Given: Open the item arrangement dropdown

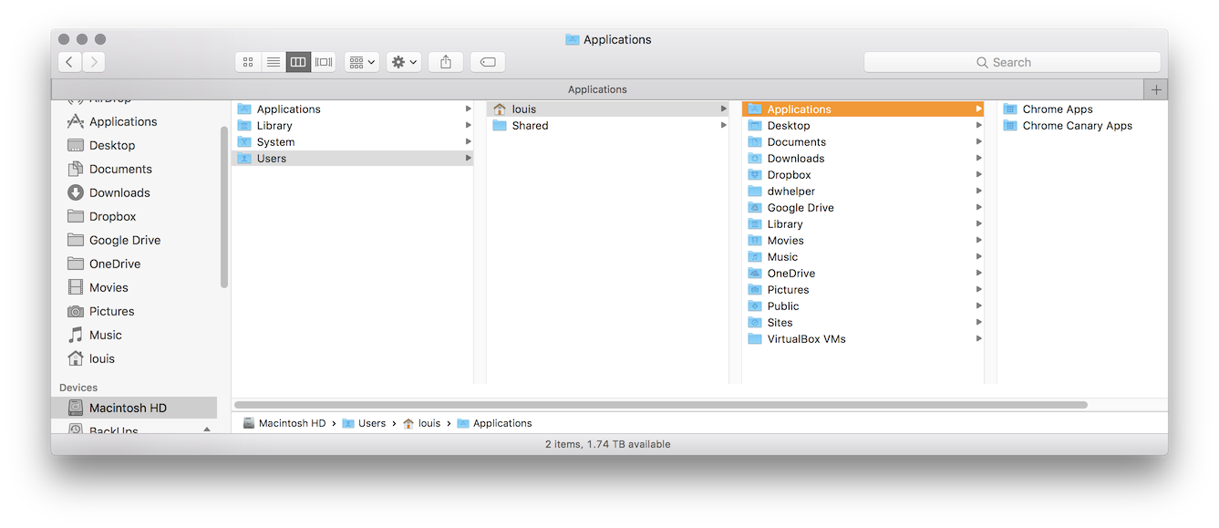Looking at the screenshot, I should (362, 62).
